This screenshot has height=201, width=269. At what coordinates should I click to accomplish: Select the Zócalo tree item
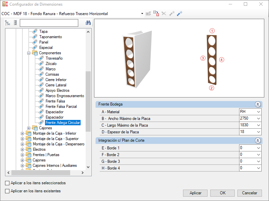pos(51,64)
